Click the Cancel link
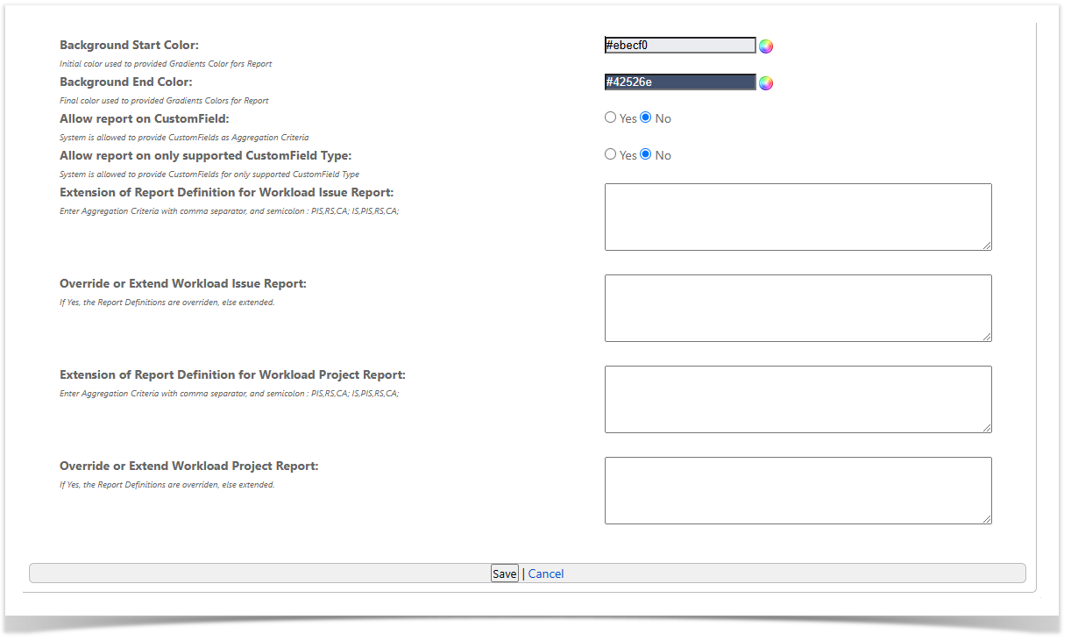1071x641 pixels. (x=546, y=573)
